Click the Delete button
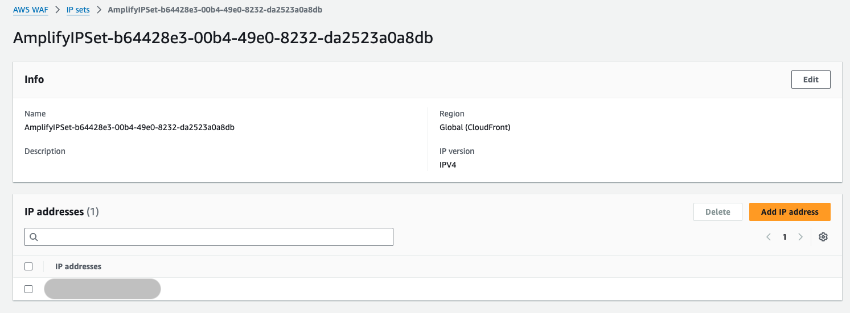 (717, 212)
